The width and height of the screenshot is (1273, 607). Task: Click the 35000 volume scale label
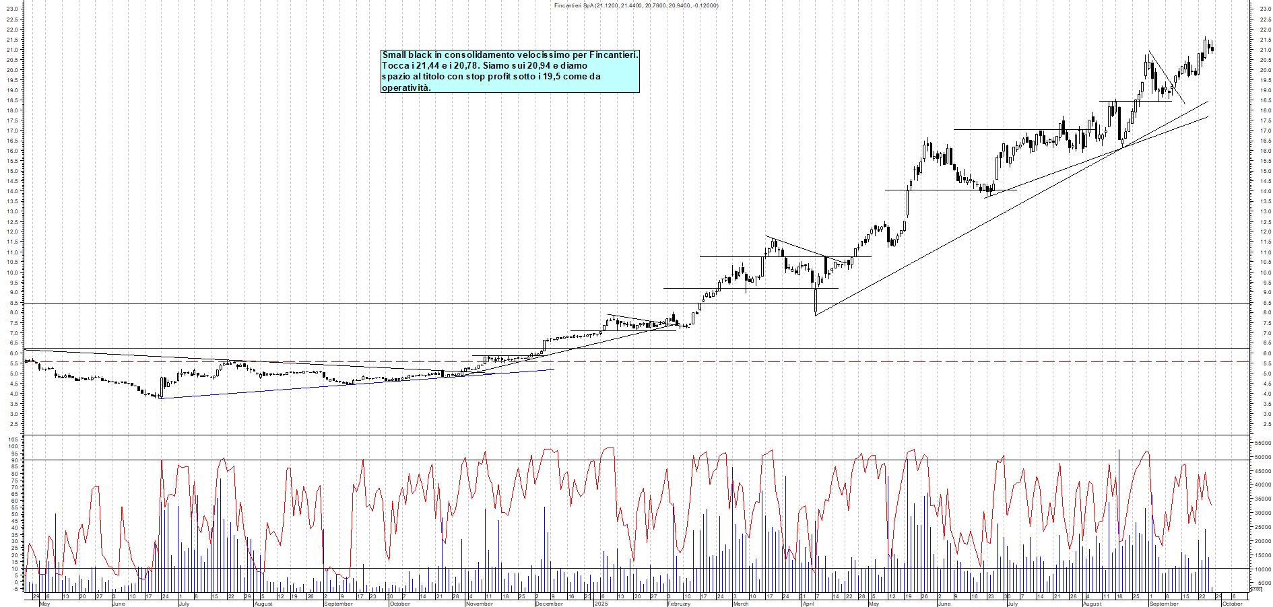click(1263, 499)
